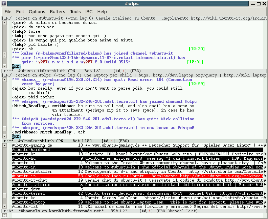Open the window menu icon in title bar
Screen dimensions: 268x219
[3, 4]
